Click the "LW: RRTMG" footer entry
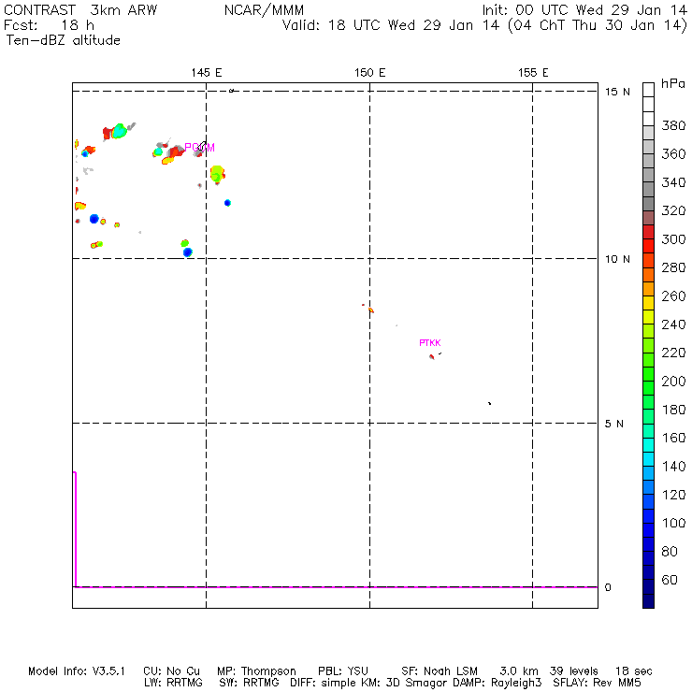This screenshot has width=692, height=692. [x=173, y=683]
